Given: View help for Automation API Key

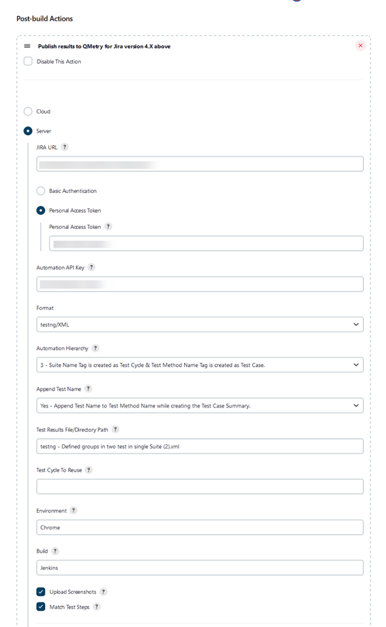Looking at the screenshot, I should (x=91, y=266).
